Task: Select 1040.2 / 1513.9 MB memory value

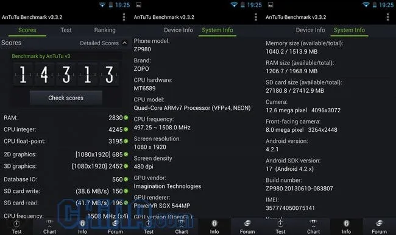Action: click(x=292, y=52)
